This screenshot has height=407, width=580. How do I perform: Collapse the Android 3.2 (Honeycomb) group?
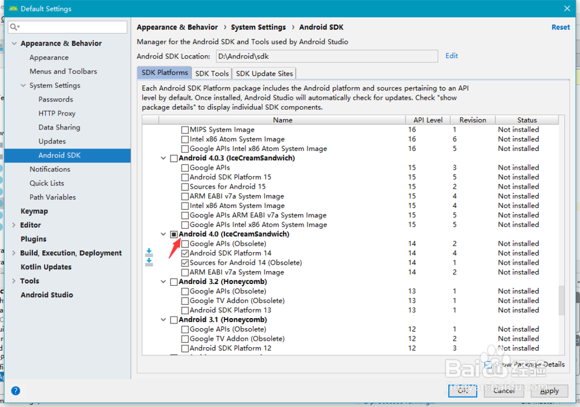point(163,281)
